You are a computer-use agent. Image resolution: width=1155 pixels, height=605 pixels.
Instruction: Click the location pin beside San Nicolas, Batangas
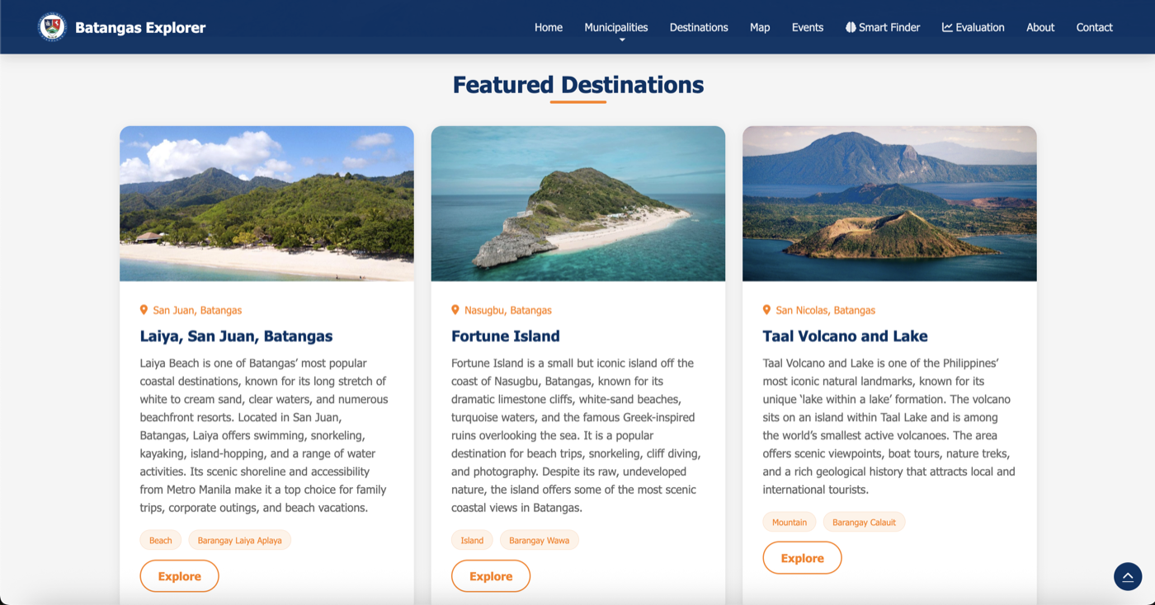pyautogui.click(x=766, y=310)
